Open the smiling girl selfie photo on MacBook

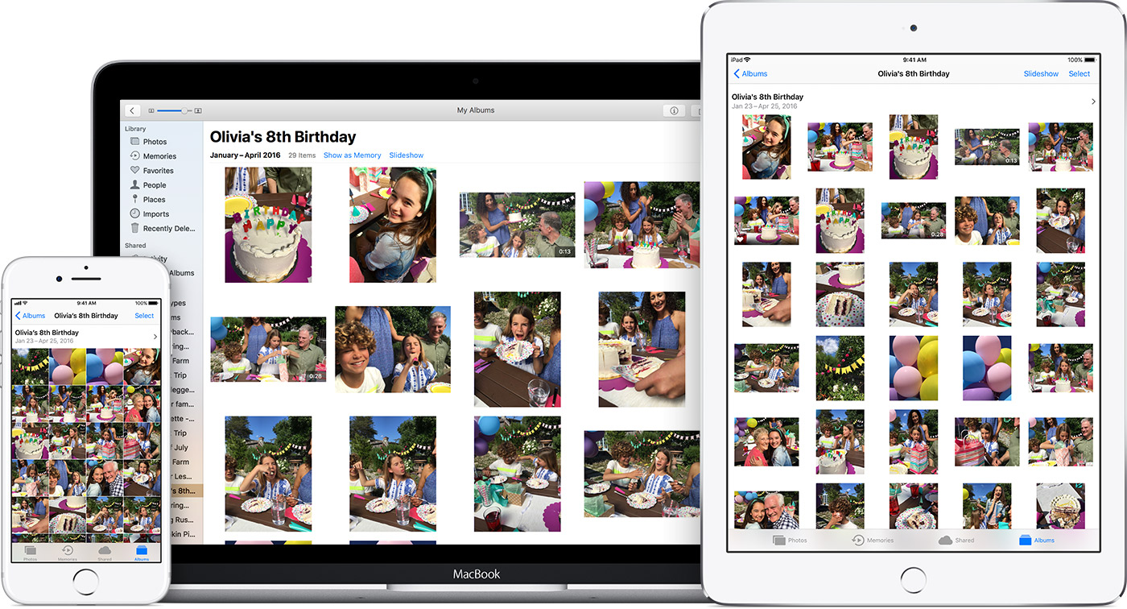tap(393, 225)
